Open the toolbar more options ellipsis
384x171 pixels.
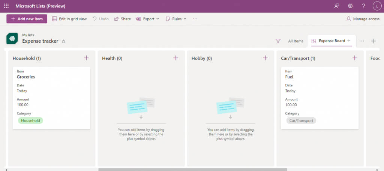(x=195, y=19)
